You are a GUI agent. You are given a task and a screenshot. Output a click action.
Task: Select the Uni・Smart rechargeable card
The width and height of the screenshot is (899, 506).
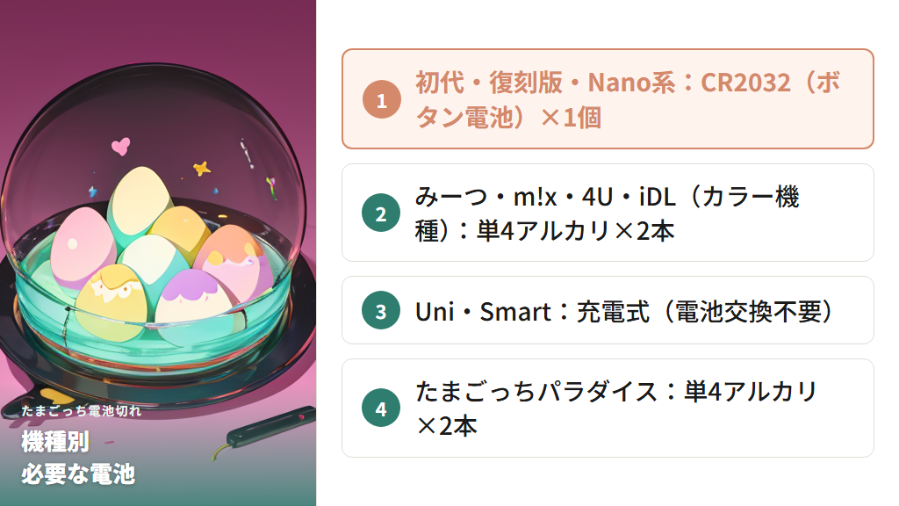pos(608,311)
